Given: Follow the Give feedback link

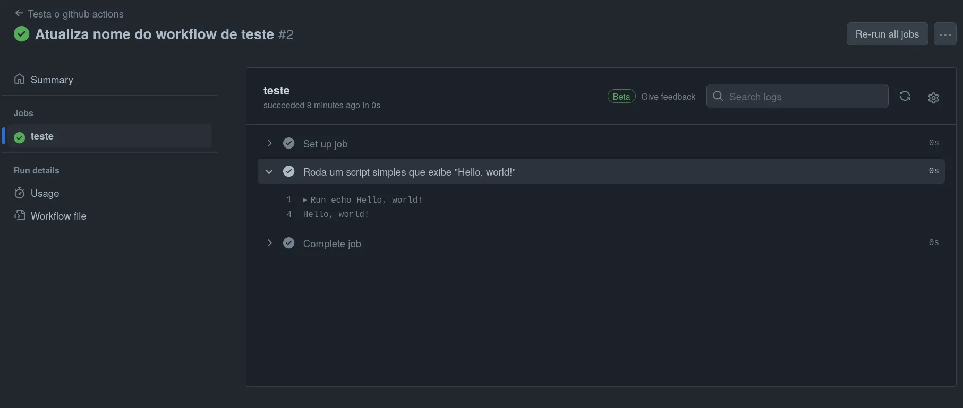Looking at the screenshot, I should click(668, 97).
